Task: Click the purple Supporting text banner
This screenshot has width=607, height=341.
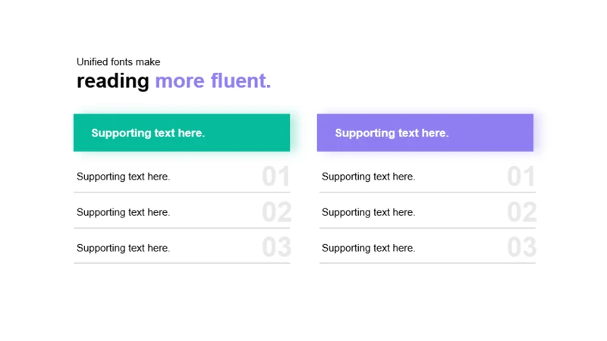Action: click(425, 133)
